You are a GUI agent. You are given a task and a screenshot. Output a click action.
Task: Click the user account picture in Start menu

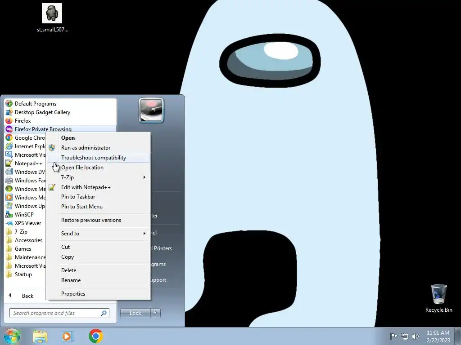(x=151, y=111)
